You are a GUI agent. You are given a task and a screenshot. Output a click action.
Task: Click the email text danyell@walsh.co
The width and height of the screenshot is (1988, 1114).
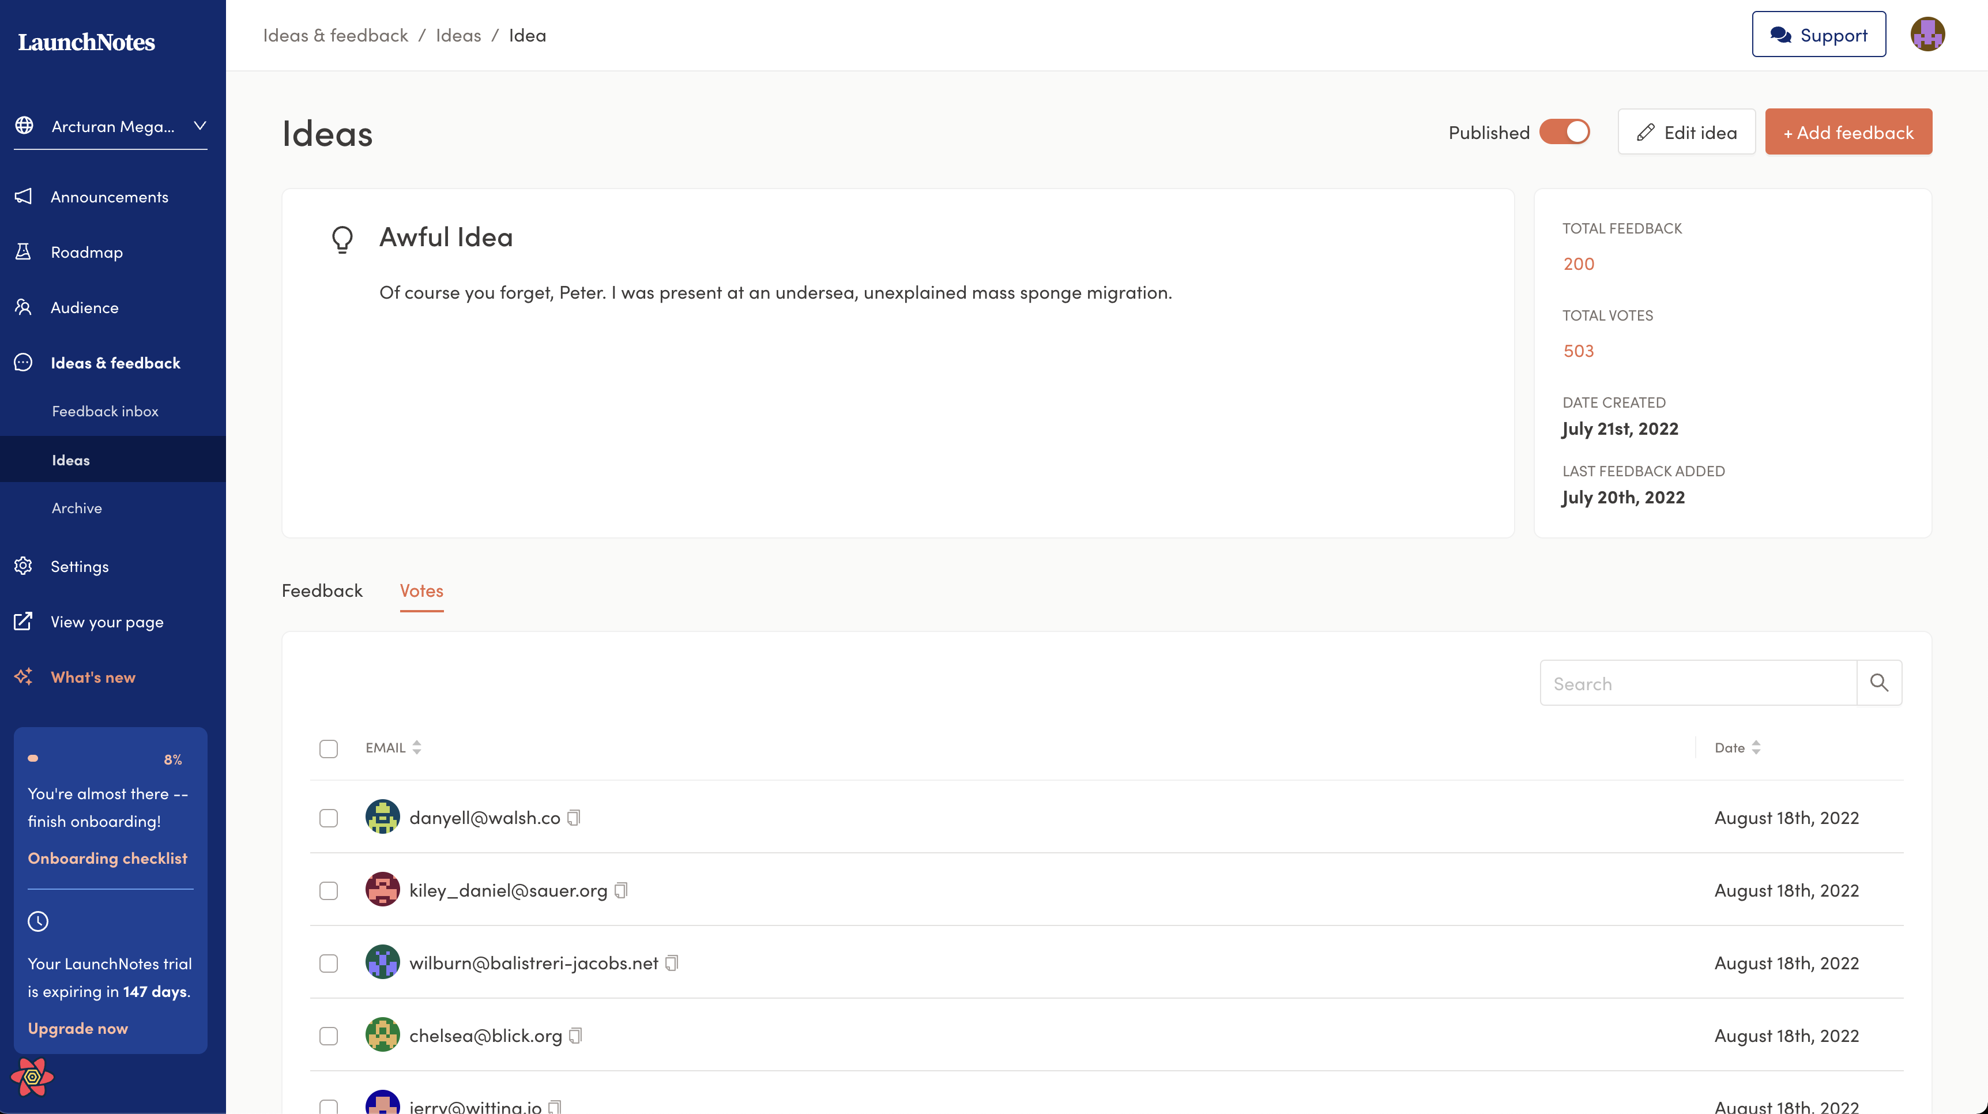click(x=485, y=818)
